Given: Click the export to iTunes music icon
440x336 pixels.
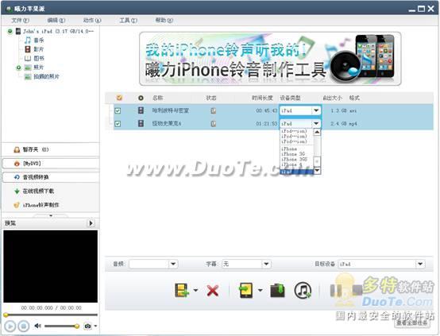Looking at the screenshot, I should tap(303, 290).
